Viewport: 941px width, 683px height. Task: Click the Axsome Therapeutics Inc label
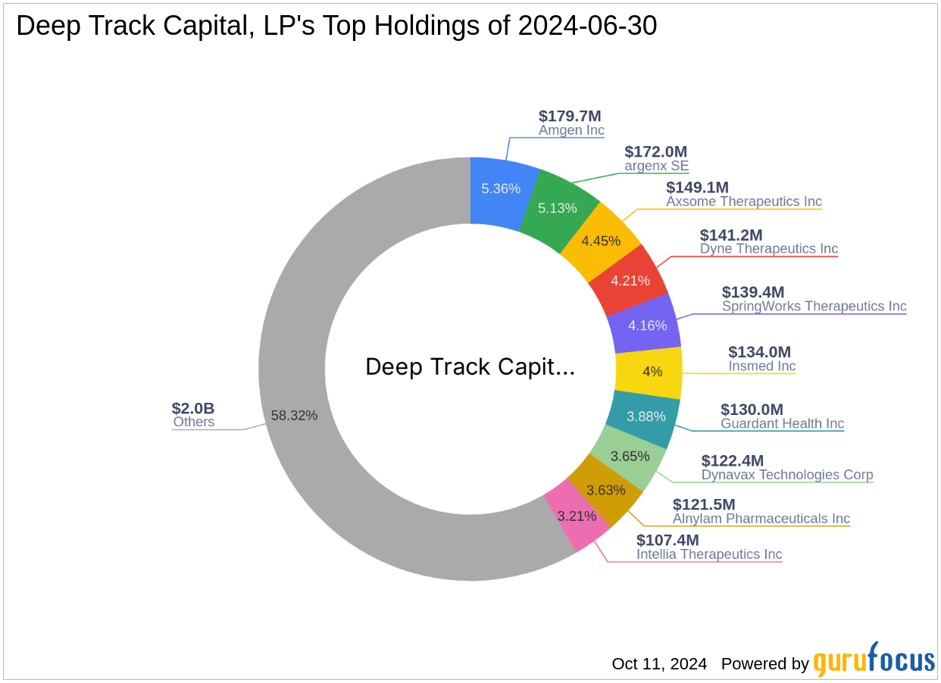[744, 201]
